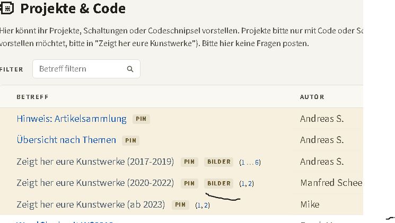Sort by the AUTOR column header

(312, 97)
